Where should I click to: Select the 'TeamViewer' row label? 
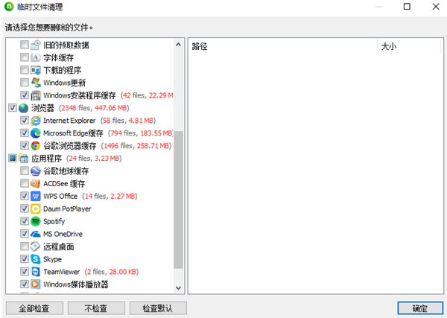click(x=62, y=272)
